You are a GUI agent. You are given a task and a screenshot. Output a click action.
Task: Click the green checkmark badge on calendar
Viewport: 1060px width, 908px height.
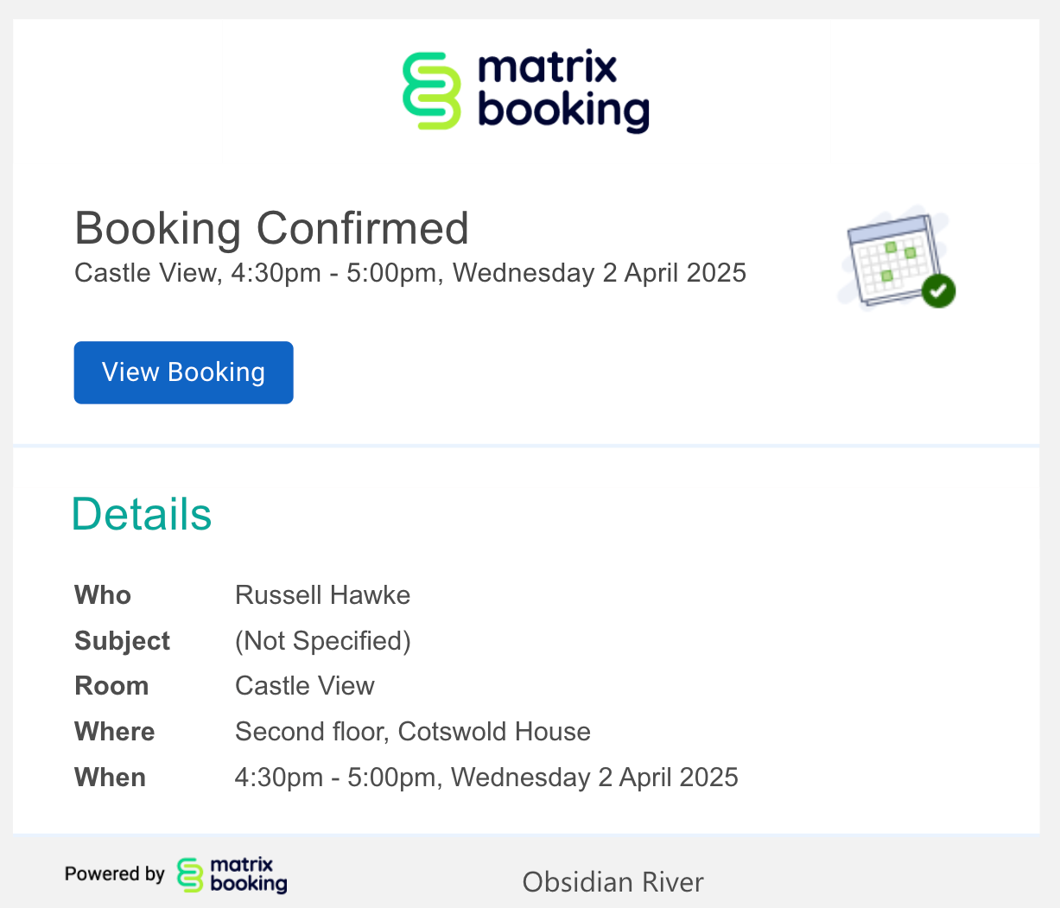tap(938, 291)
